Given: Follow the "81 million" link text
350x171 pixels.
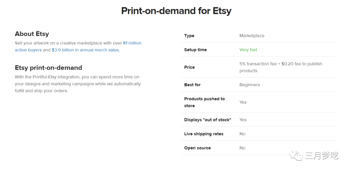Looking at the screenshot, I should point(132,43).
